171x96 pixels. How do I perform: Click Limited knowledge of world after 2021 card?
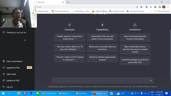pos(135,61)
